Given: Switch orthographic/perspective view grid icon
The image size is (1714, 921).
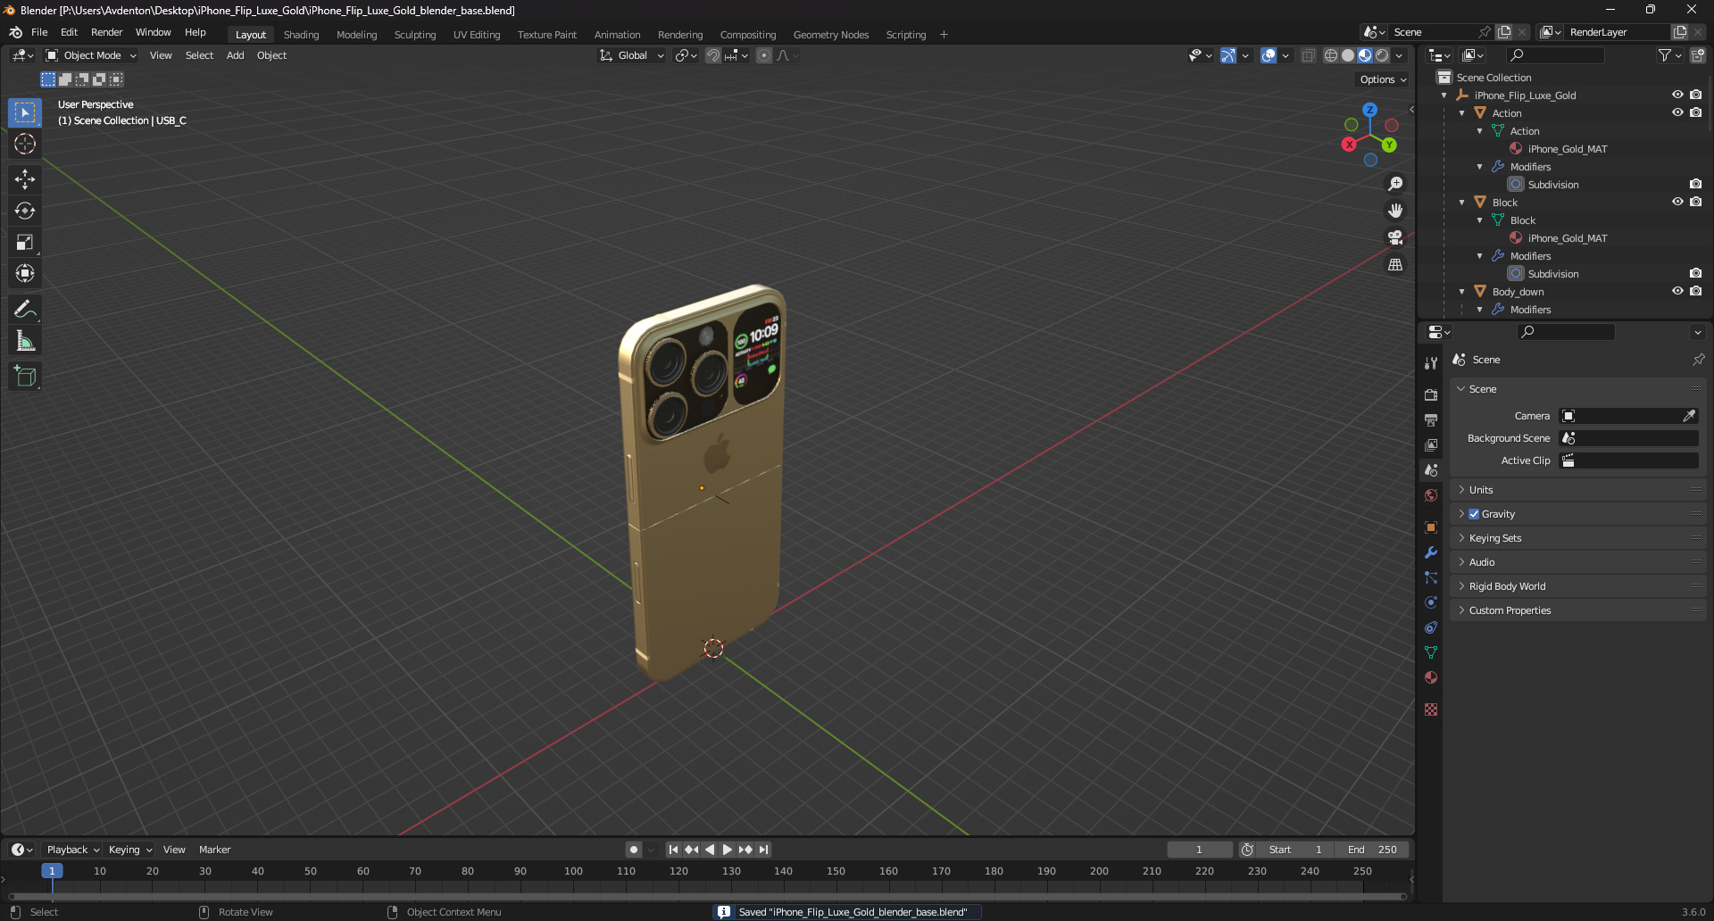Looking at the screenshot, I should pyautogui.click(x=1395, y=264).
